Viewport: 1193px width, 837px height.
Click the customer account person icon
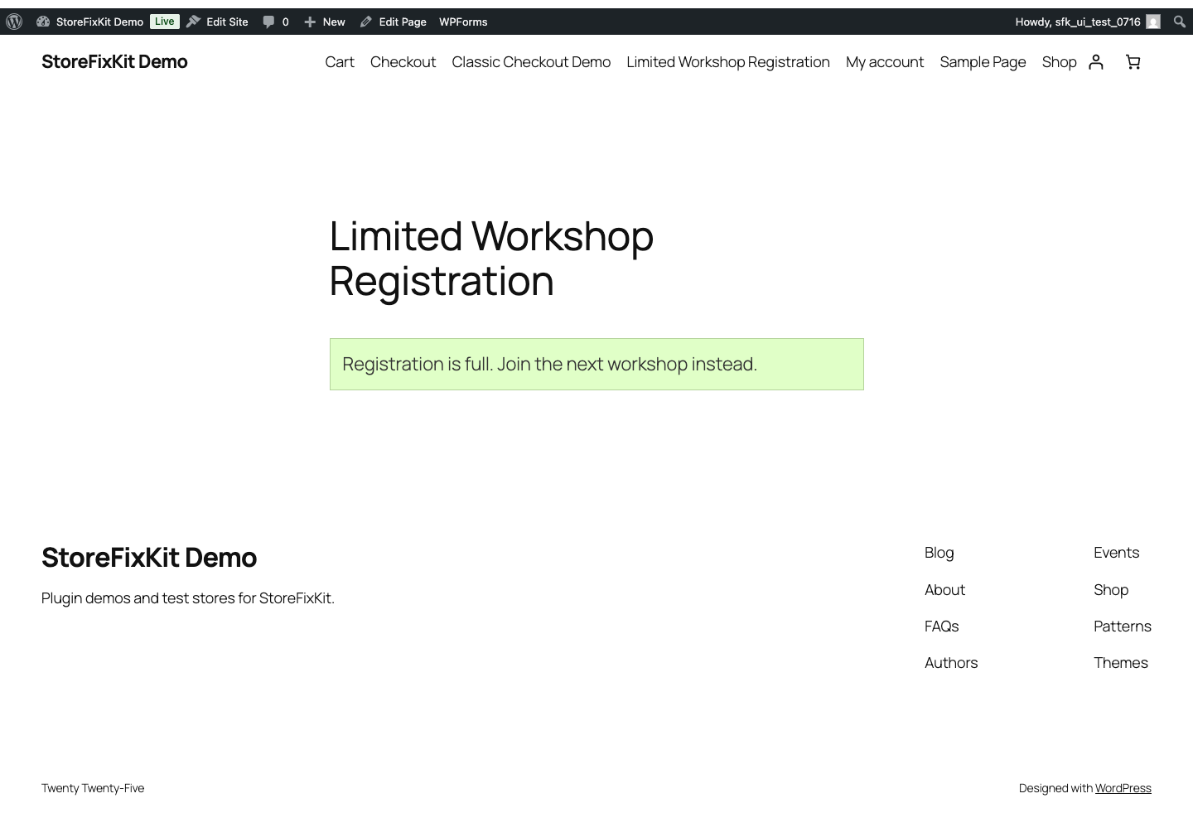pyautogui.click(x=1096, y=62)
